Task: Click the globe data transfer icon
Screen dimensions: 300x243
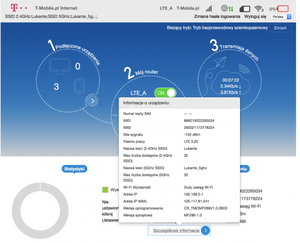Action: click(x=227, y=8)
